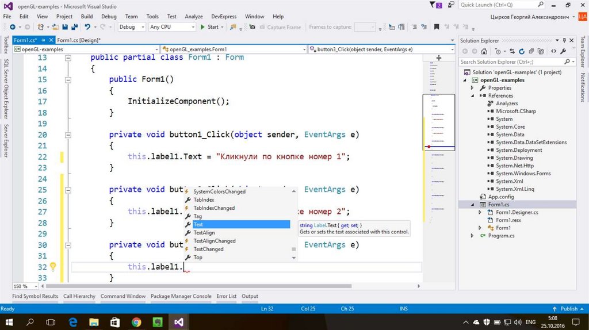Collapse the button1_Click method outline box
This screenshot has width=589, height=330.
(x=68, y=135)
